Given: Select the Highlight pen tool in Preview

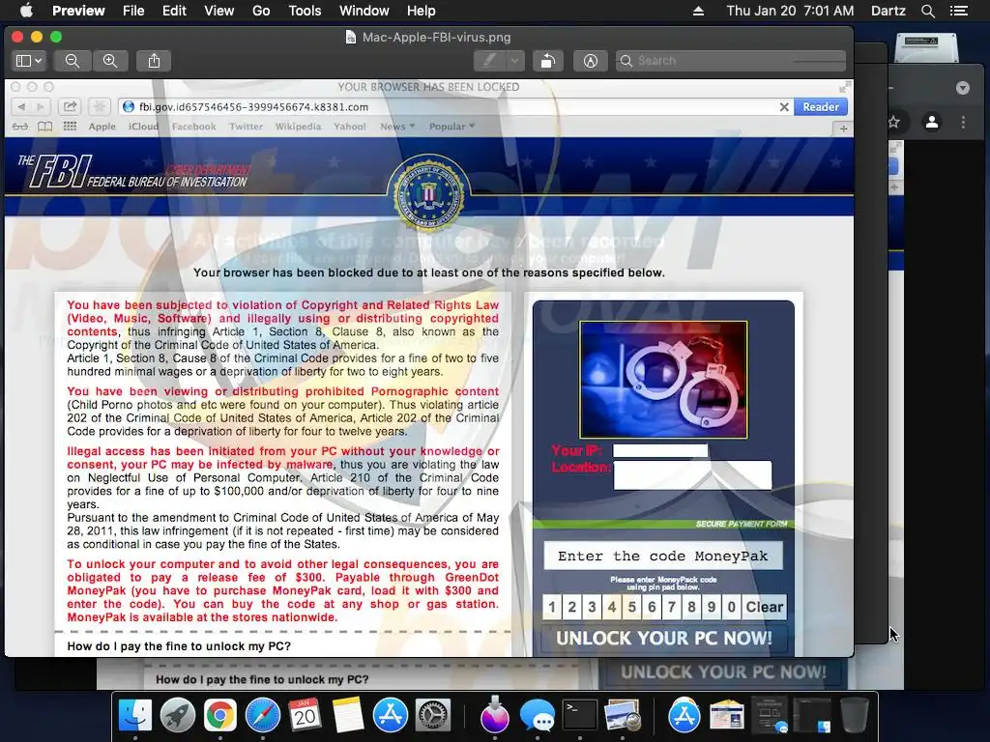Looking at the screenshot, I should tap(490, 61).
